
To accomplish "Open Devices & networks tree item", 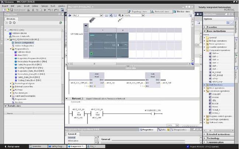I will point(21,36).
